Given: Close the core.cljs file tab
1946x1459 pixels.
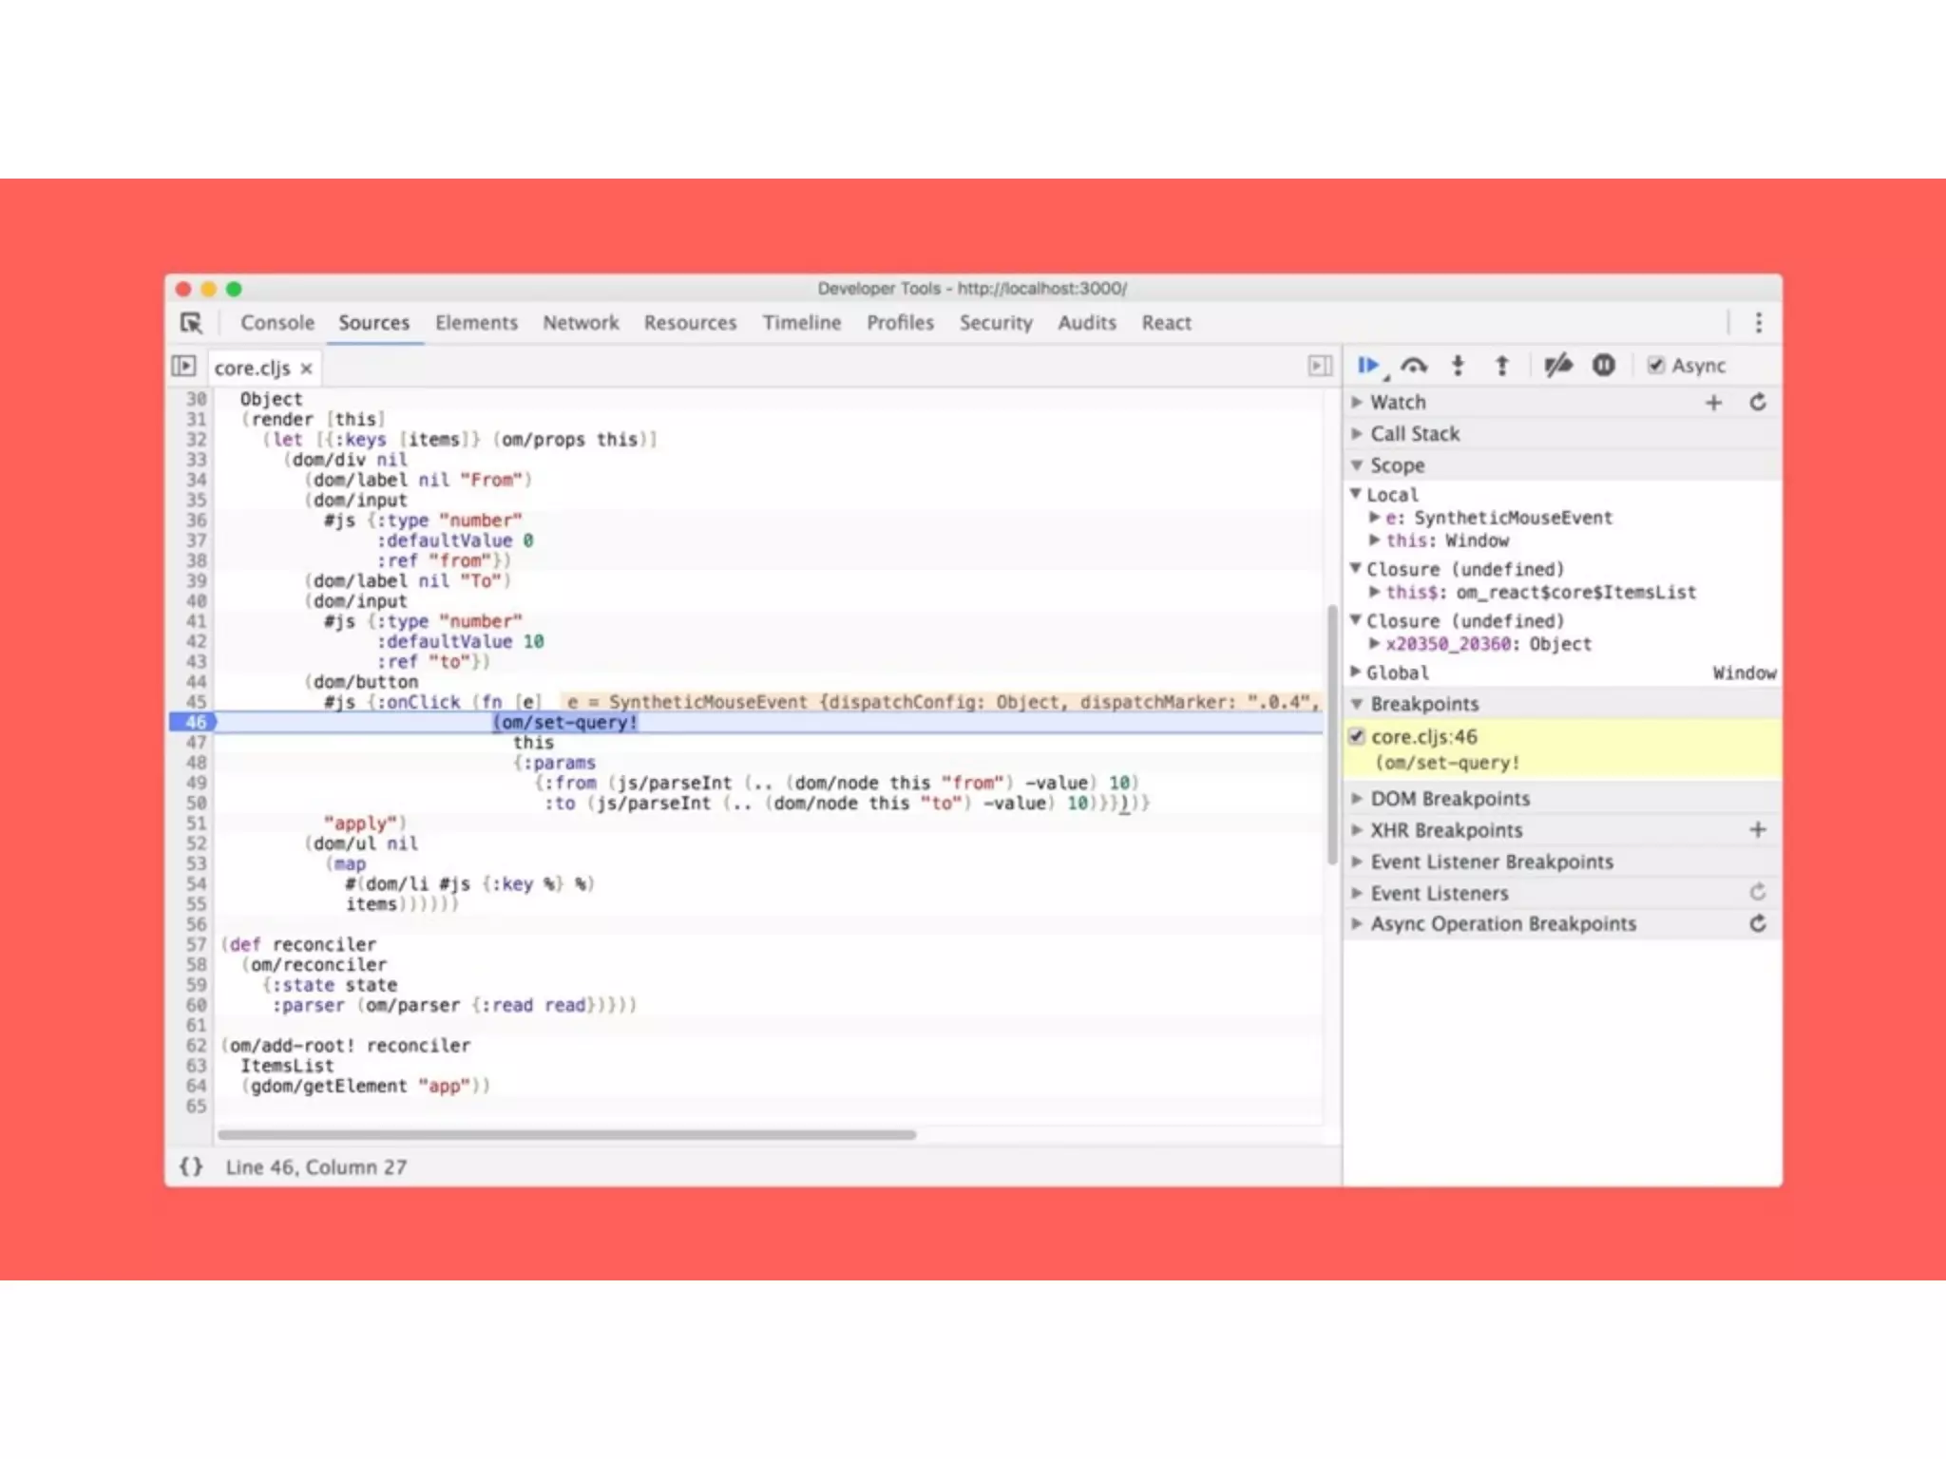Looking at the screenshot, I should 306,369.
